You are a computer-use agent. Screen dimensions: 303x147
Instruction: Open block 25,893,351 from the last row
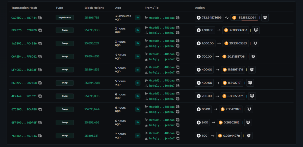point(91,135)
